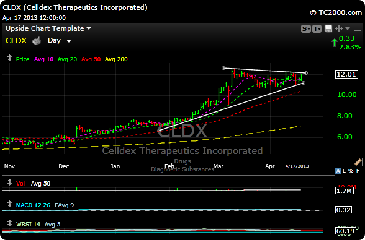Viewport: 365px width, 240px height.
Task: Click the WRSI pane up-down arrows icon
Action: [x=9, y=223]
